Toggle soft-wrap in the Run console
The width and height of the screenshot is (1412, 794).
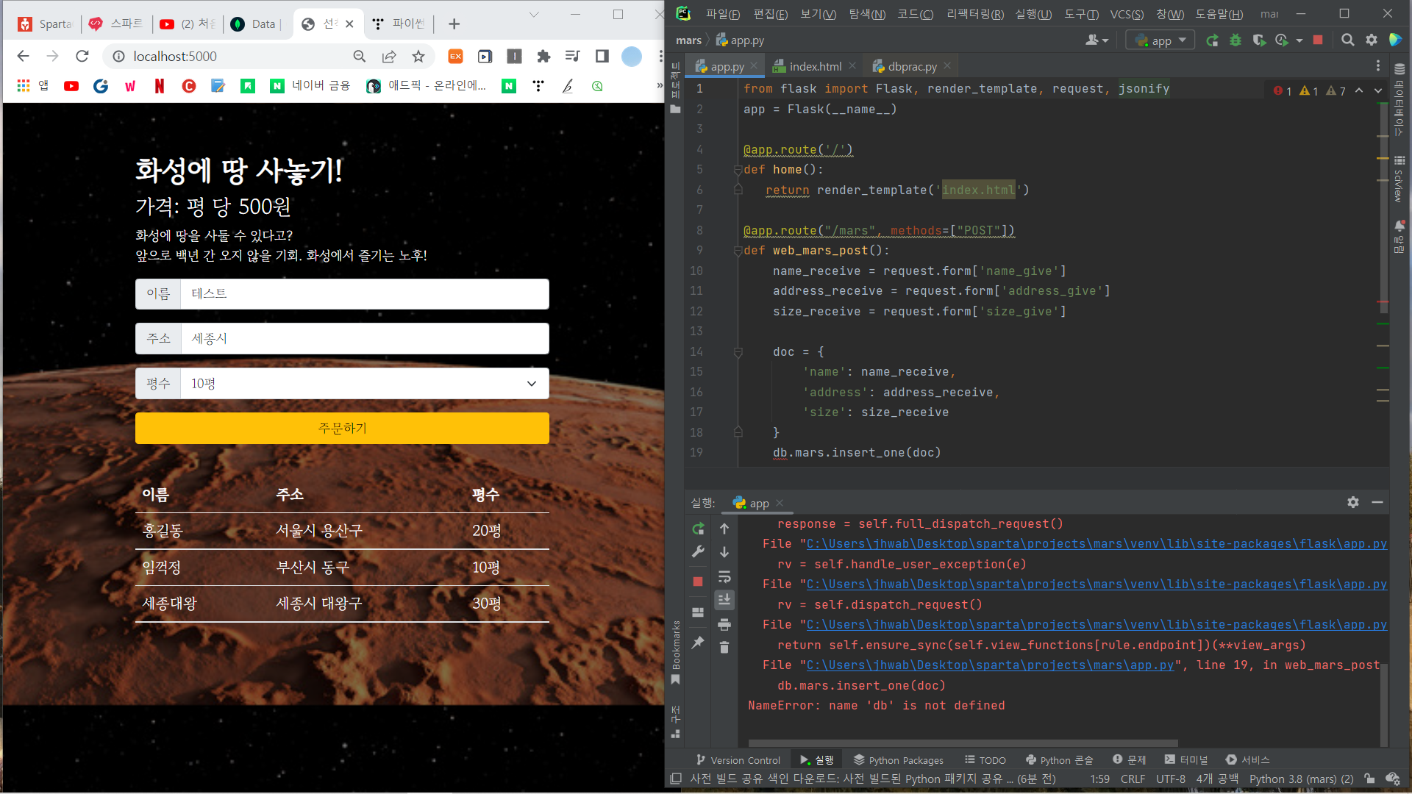coord(724,576)
